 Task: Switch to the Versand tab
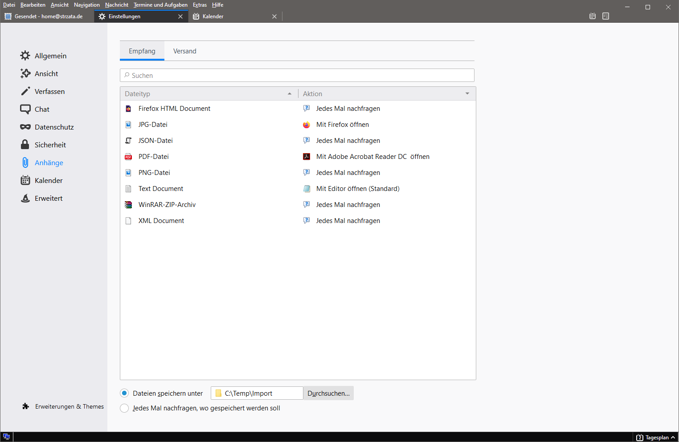tap(184, 51)
